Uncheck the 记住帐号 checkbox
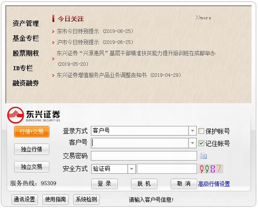 tap(201, 143)
